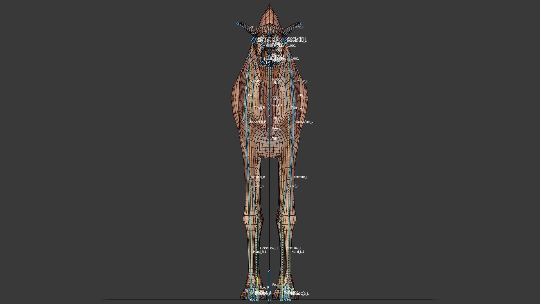
Task: Select the Tail.4 bone label
Action: coord(276,138)
